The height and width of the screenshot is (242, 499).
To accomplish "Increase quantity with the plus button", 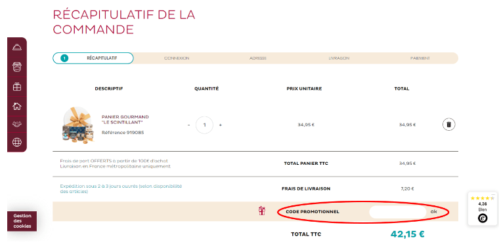I will click(x=220, y=125).
